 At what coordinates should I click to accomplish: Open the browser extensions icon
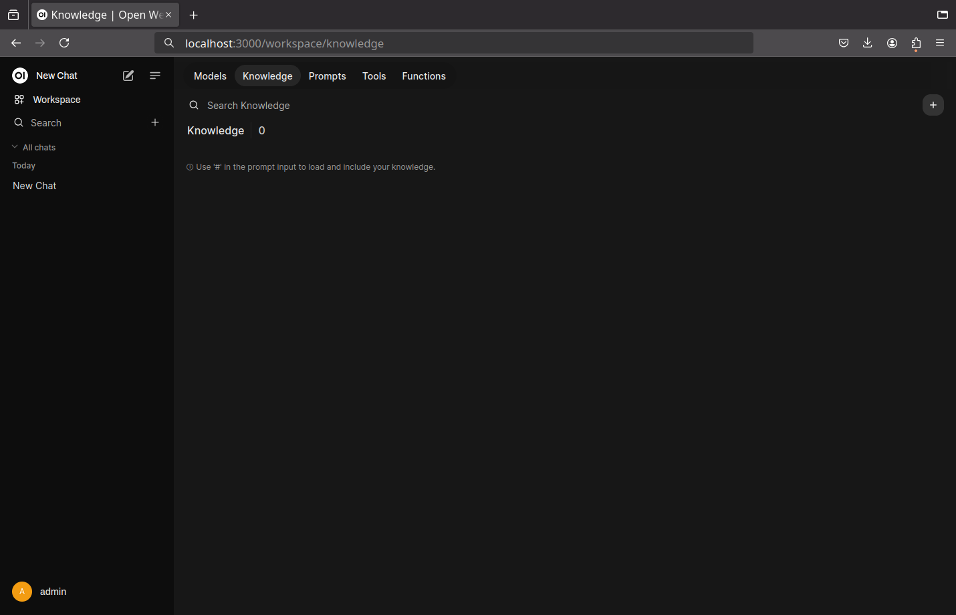tap(916, 43)
